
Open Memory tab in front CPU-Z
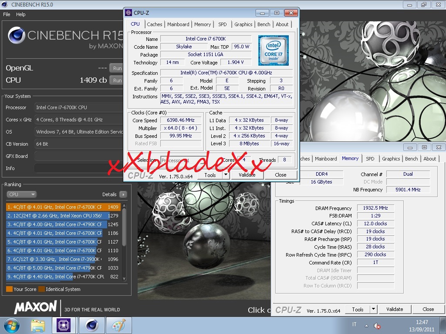coord(203,24)
